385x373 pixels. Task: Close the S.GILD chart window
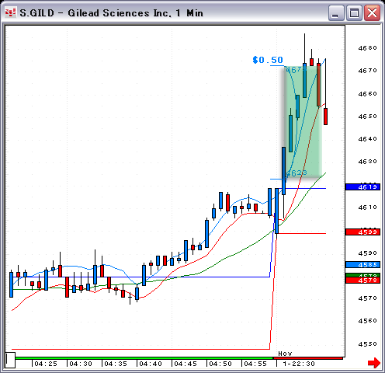coord(372,13)
